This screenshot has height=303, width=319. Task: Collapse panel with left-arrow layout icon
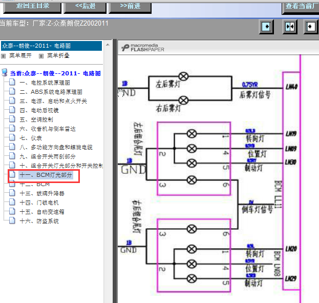[x=311, y=27]
